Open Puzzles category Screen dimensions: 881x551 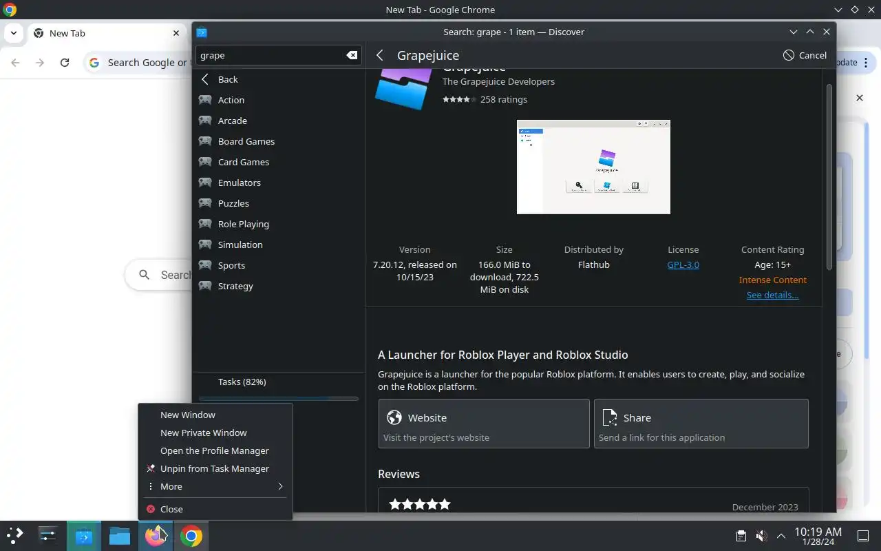[x=279, y=203]
